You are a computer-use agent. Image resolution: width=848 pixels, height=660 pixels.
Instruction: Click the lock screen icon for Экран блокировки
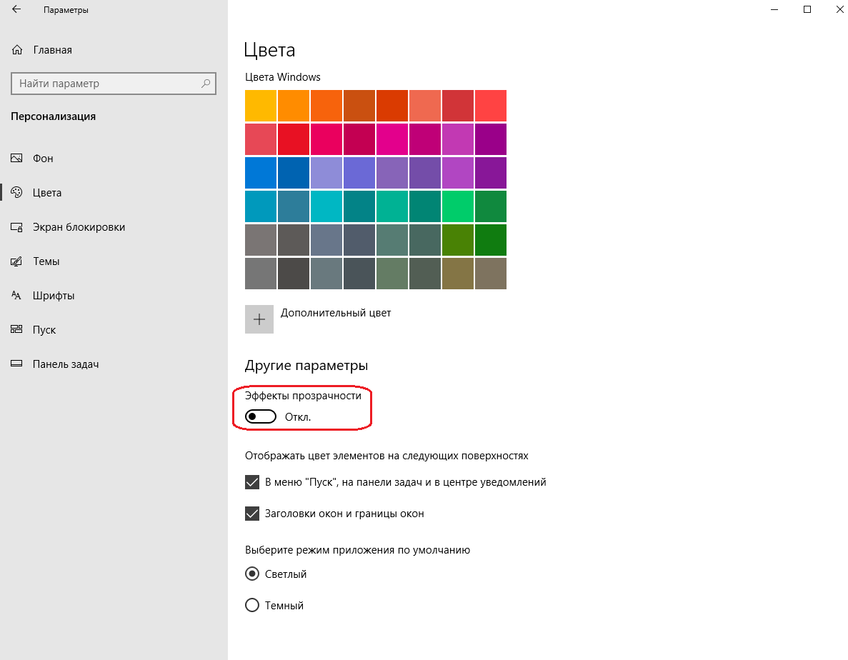click(x=16, y=227)
